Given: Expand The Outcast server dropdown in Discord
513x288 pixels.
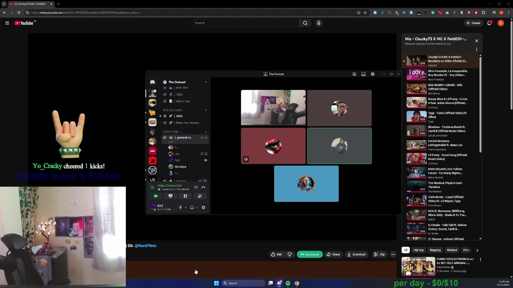Looking at the screenshot, I should 206,82.
